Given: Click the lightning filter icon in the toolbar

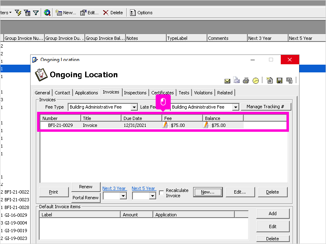Looking at the screenshot, I should 18,13.
